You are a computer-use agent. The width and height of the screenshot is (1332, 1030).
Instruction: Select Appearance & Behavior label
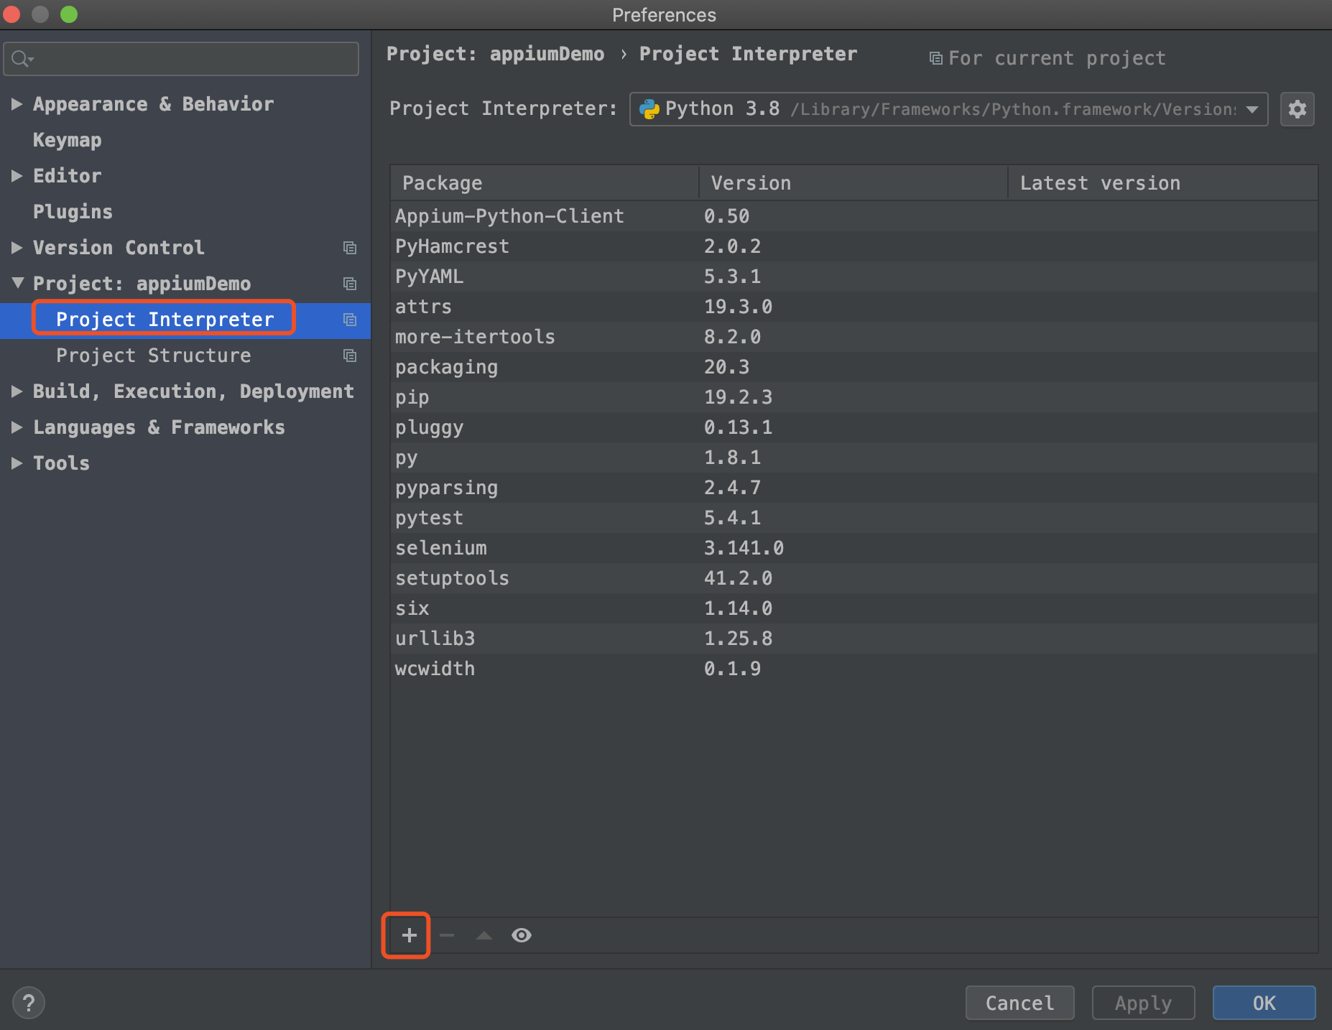(x=153, y=104)
